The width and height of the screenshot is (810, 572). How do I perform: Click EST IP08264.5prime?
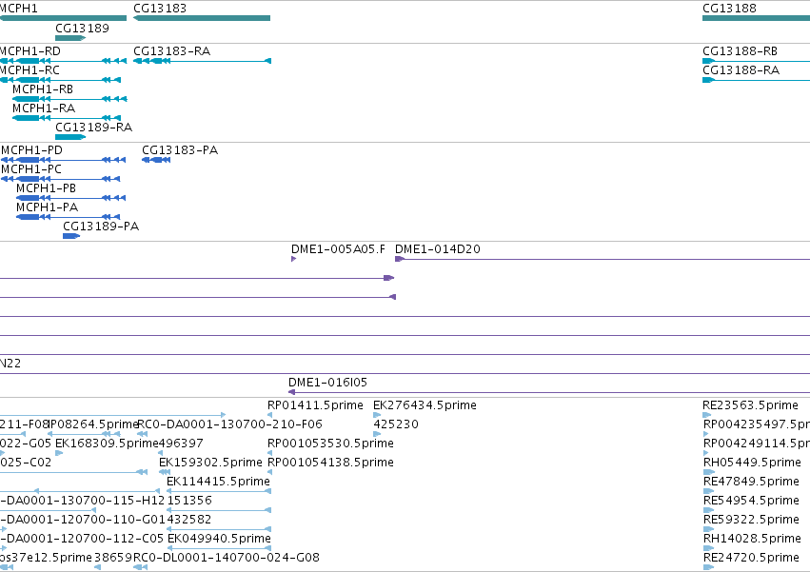[93, 424]
